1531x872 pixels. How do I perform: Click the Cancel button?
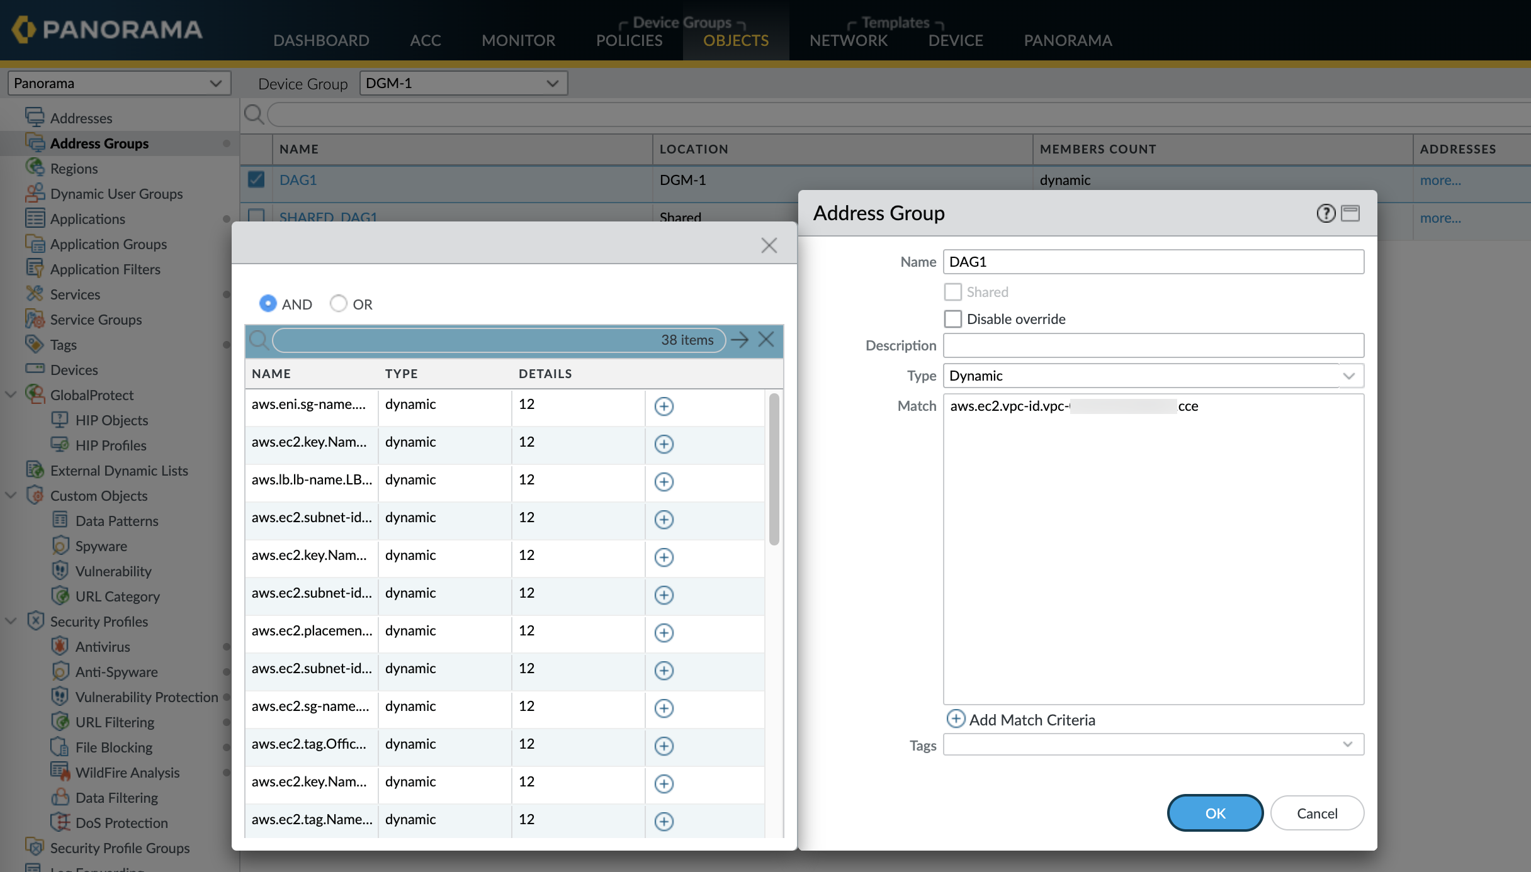[1317, 813]
